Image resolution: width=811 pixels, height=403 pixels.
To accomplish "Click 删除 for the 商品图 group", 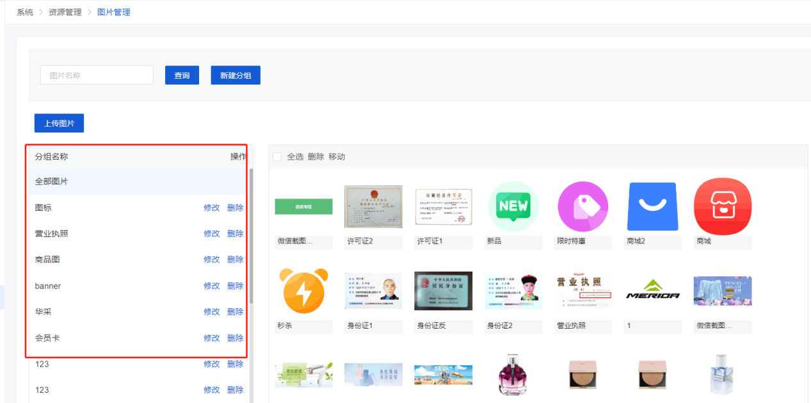I will pos(235,259).
